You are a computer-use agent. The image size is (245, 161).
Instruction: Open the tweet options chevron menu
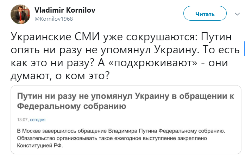point(237,14)
